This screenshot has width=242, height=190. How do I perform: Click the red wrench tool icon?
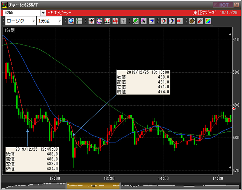click(x=200, y=21)
